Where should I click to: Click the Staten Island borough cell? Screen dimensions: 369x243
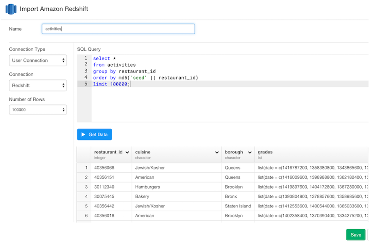point(238,206)
